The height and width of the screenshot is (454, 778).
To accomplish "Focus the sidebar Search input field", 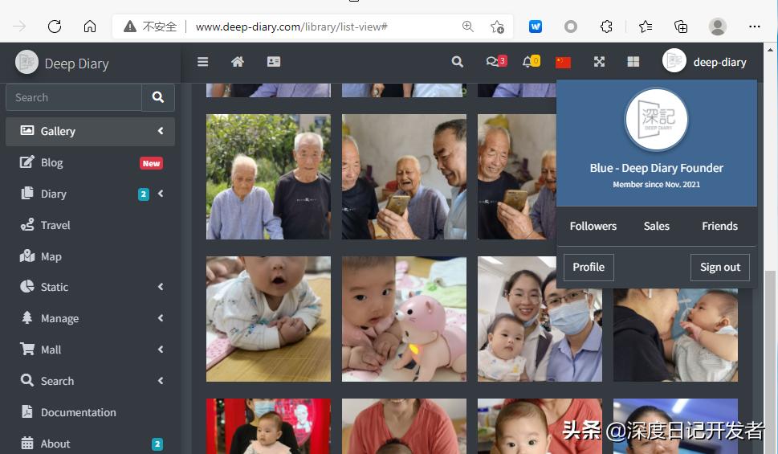I will (x=73, y=97).
